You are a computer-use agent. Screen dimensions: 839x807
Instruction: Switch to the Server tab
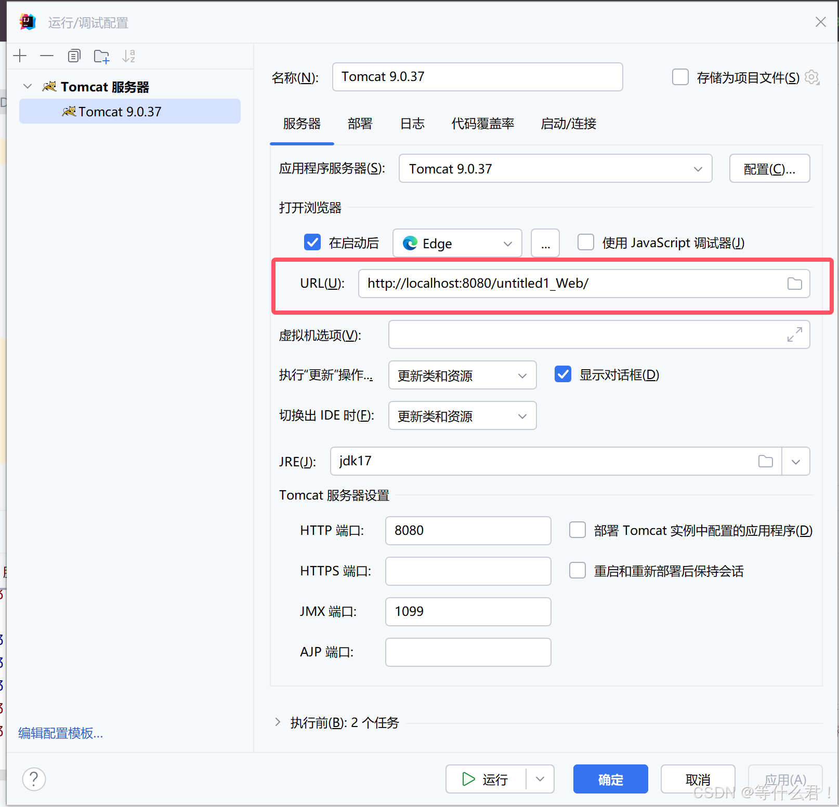(301, 124)
